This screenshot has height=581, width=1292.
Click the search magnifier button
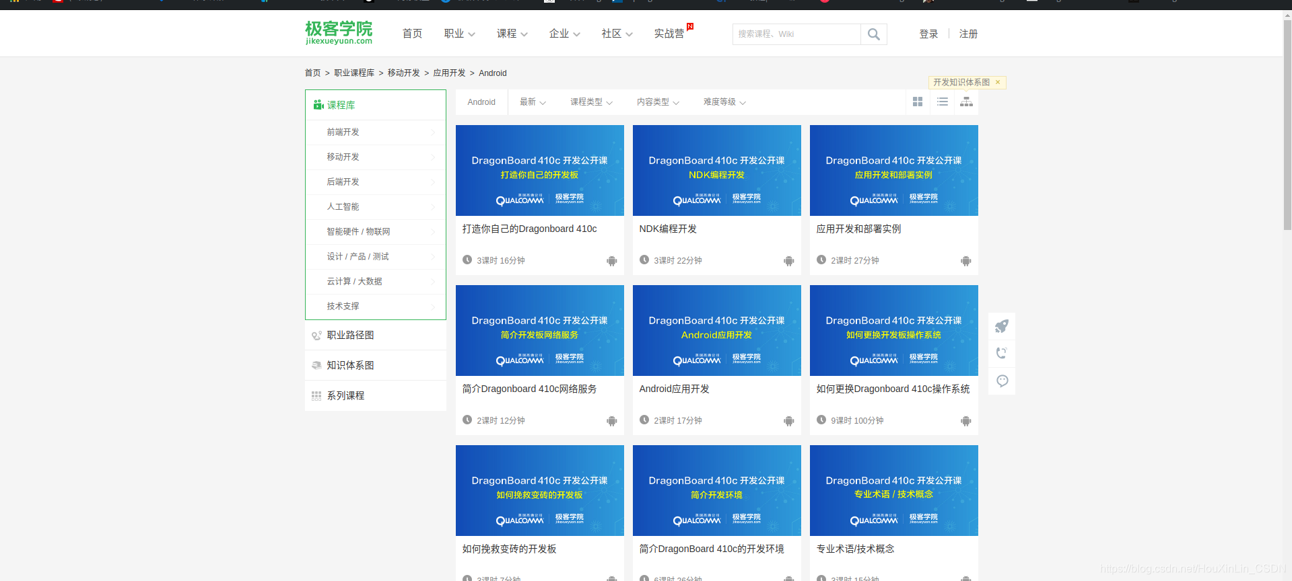pos(873,34)
